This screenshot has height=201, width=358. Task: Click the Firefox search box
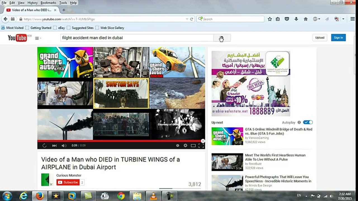pos(231,19)
